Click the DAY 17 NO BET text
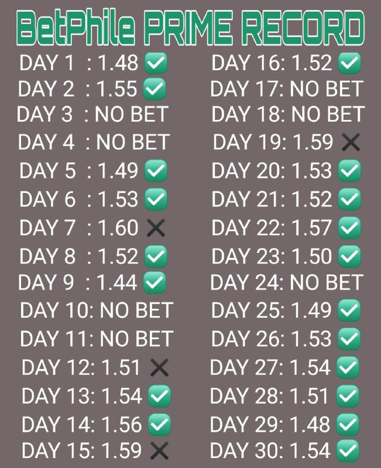This screenshot has height=468, width=381. [x=287, y=90]
